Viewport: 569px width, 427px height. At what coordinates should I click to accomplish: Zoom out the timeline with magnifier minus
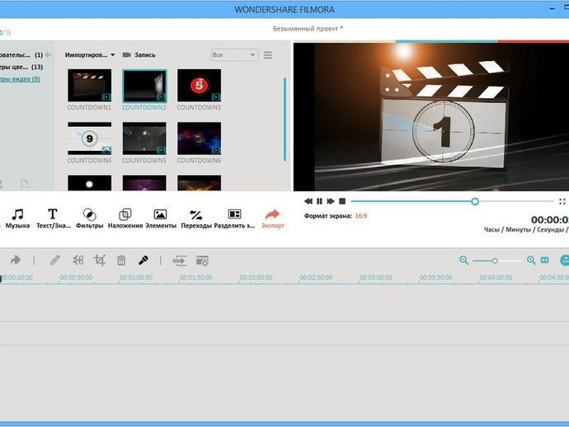(x=463, y=260)
